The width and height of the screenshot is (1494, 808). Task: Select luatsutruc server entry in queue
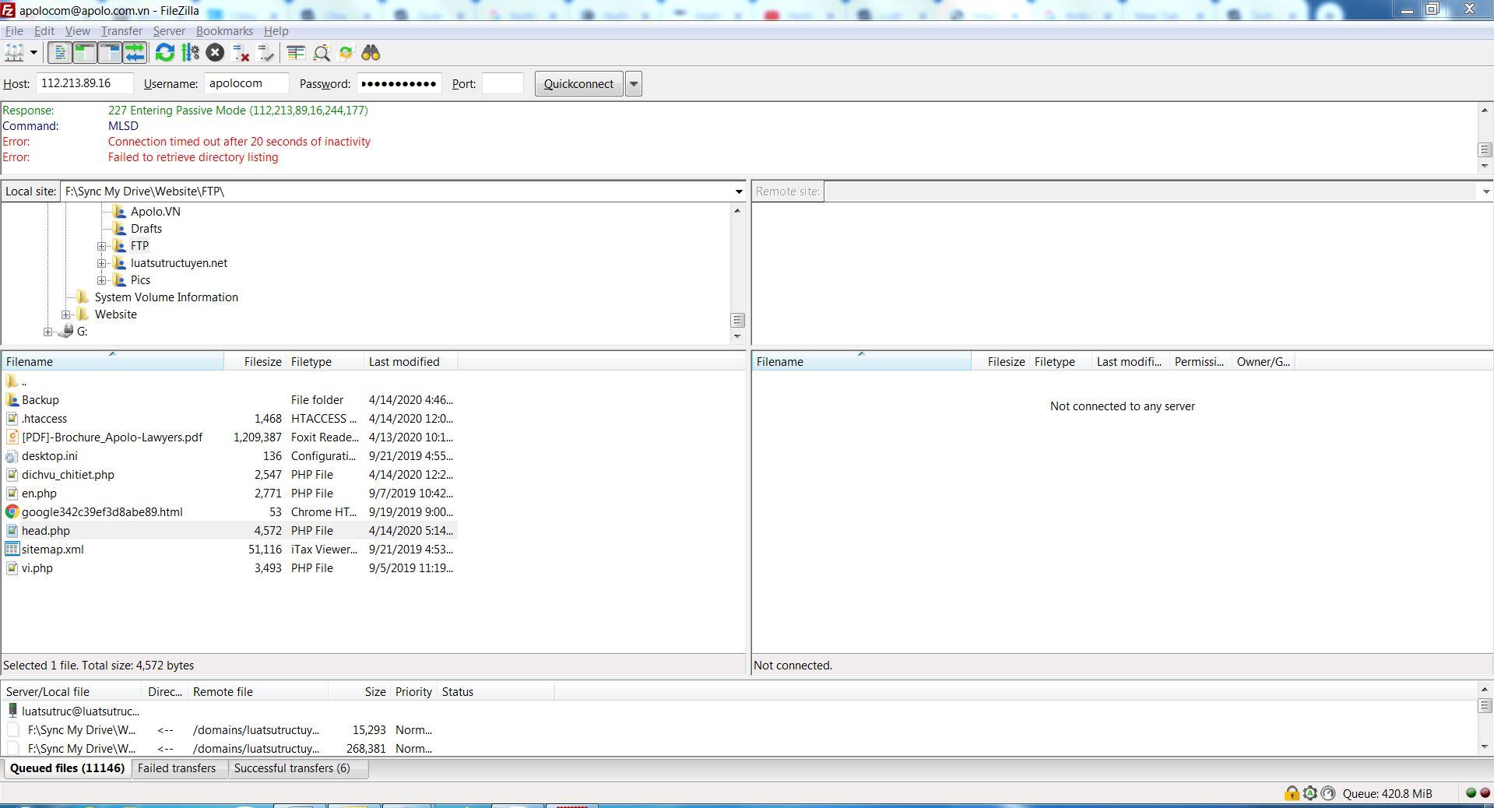click(x=73, y=711)
